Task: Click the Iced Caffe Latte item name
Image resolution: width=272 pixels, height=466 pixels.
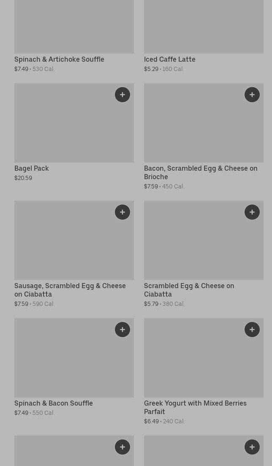Action: pos(169,60)
